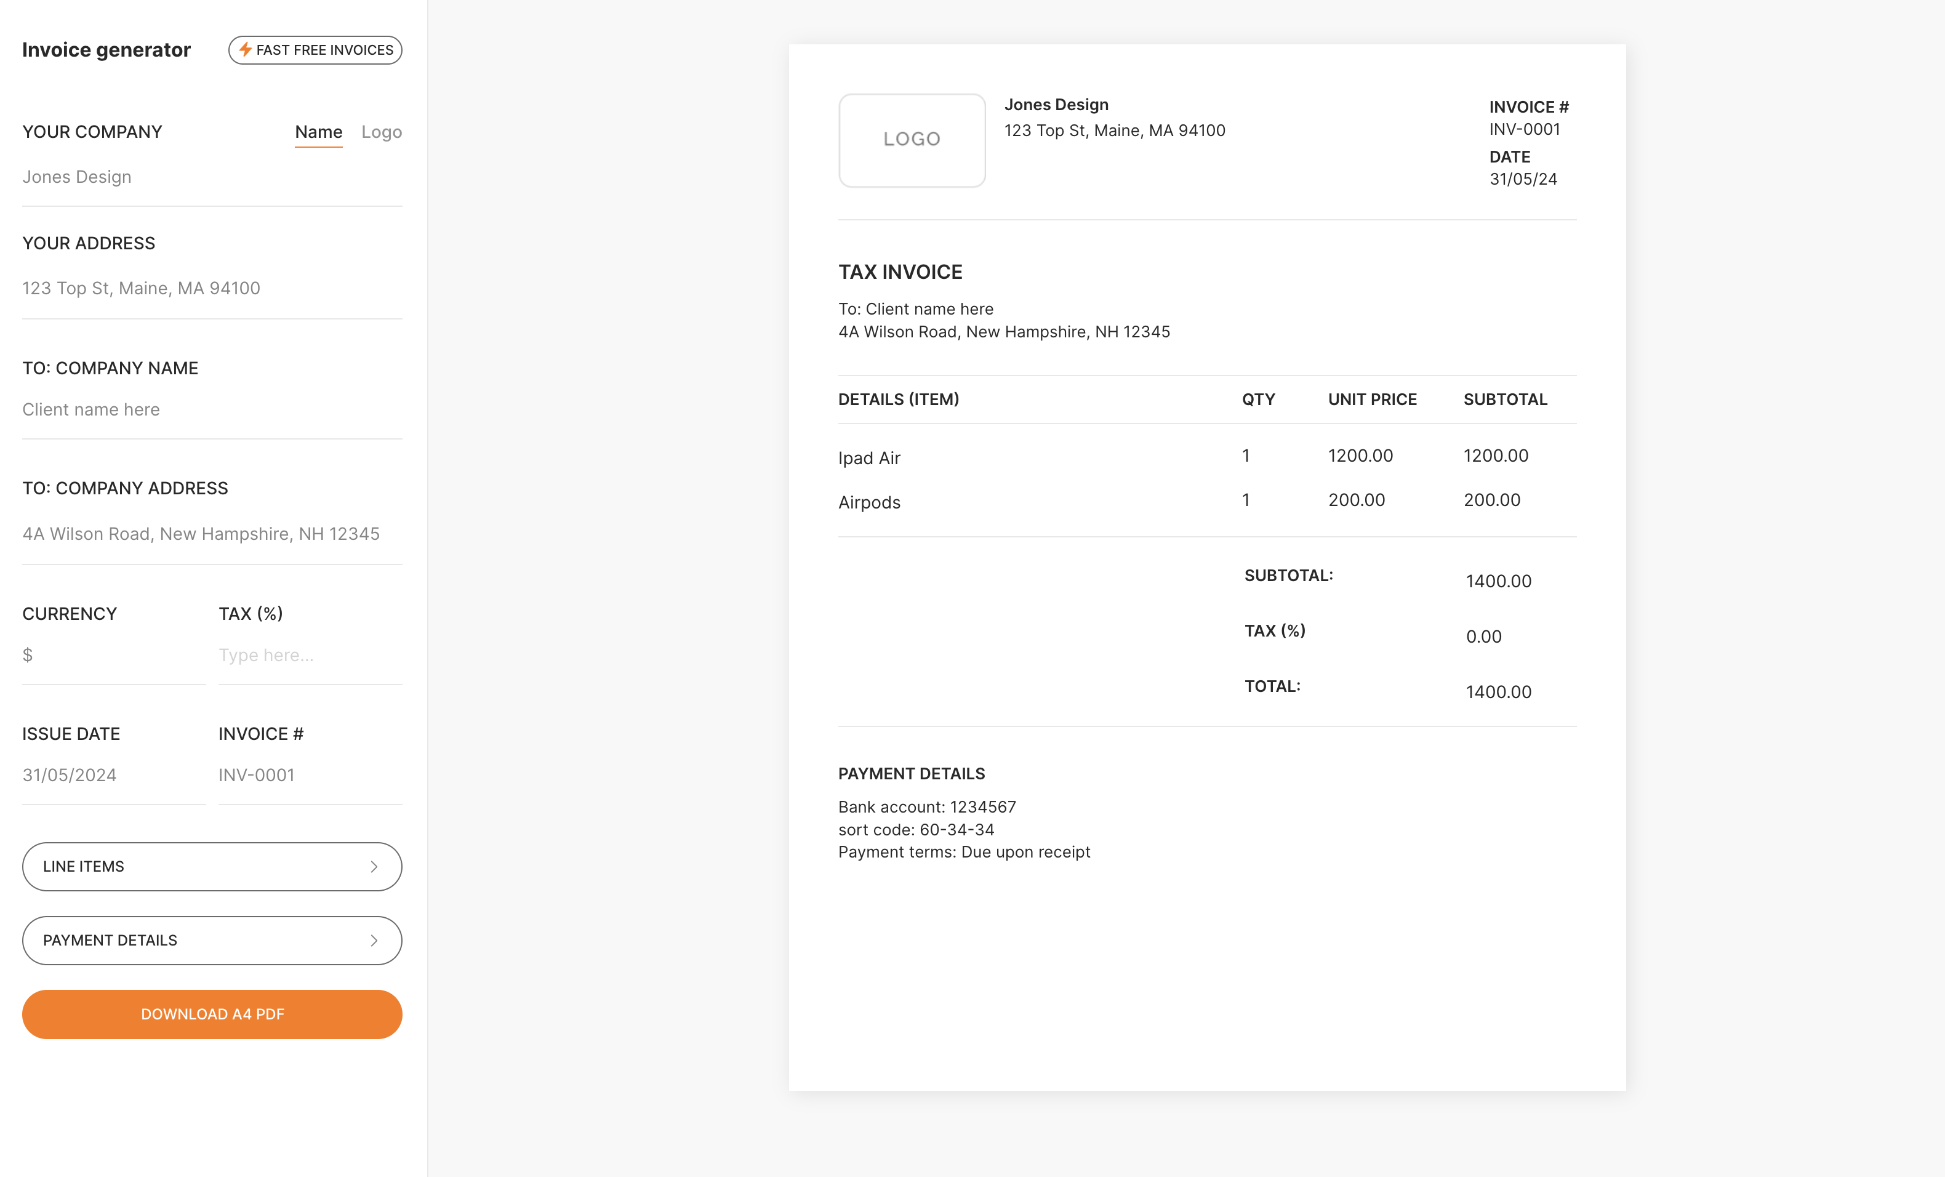The height and width of the screenshot is (1177, 1945).
Task: Select the Name tab
Action: point(318,132)
